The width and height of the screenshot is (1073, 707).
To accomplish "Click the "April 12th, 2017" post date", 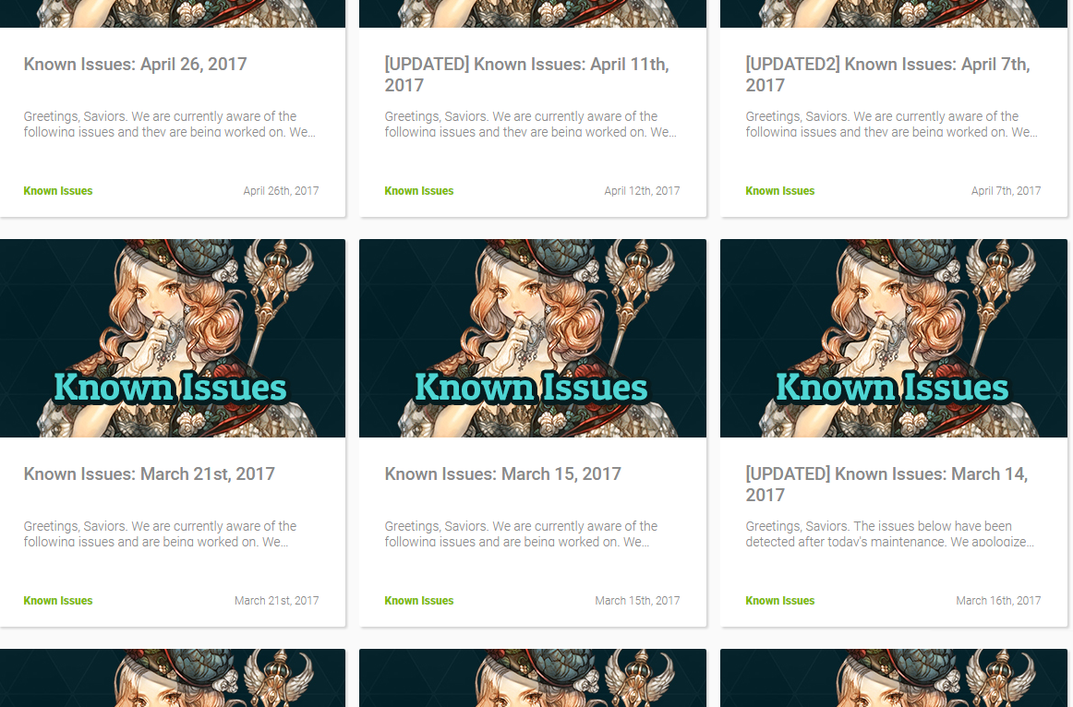I will (x=642, y=191).
